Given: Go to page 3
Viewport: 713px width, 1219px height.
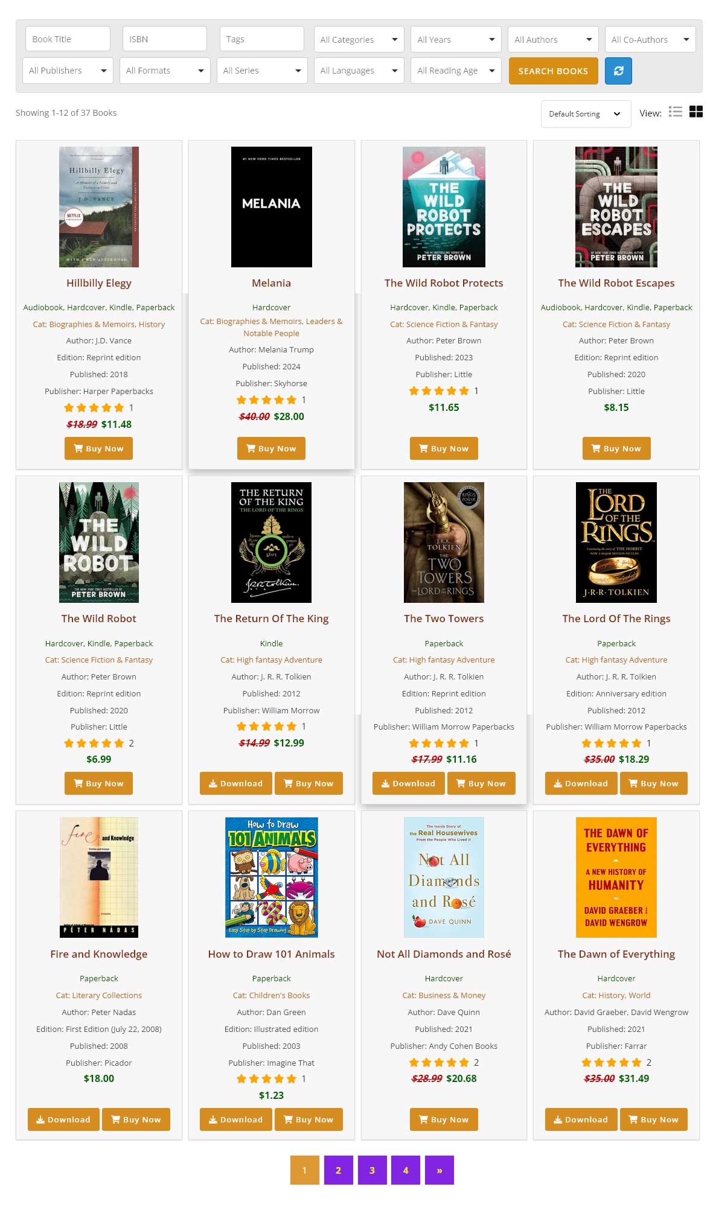Looking at the screenshot, I should (x=372, y=1170).
